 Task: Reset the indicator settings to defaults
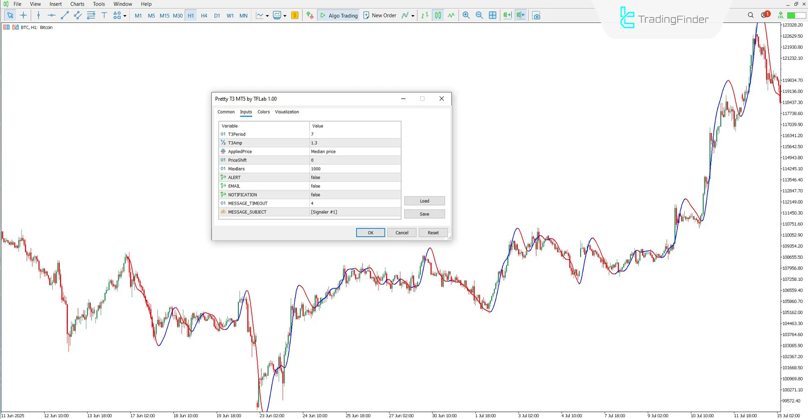(x=433, y=232)
